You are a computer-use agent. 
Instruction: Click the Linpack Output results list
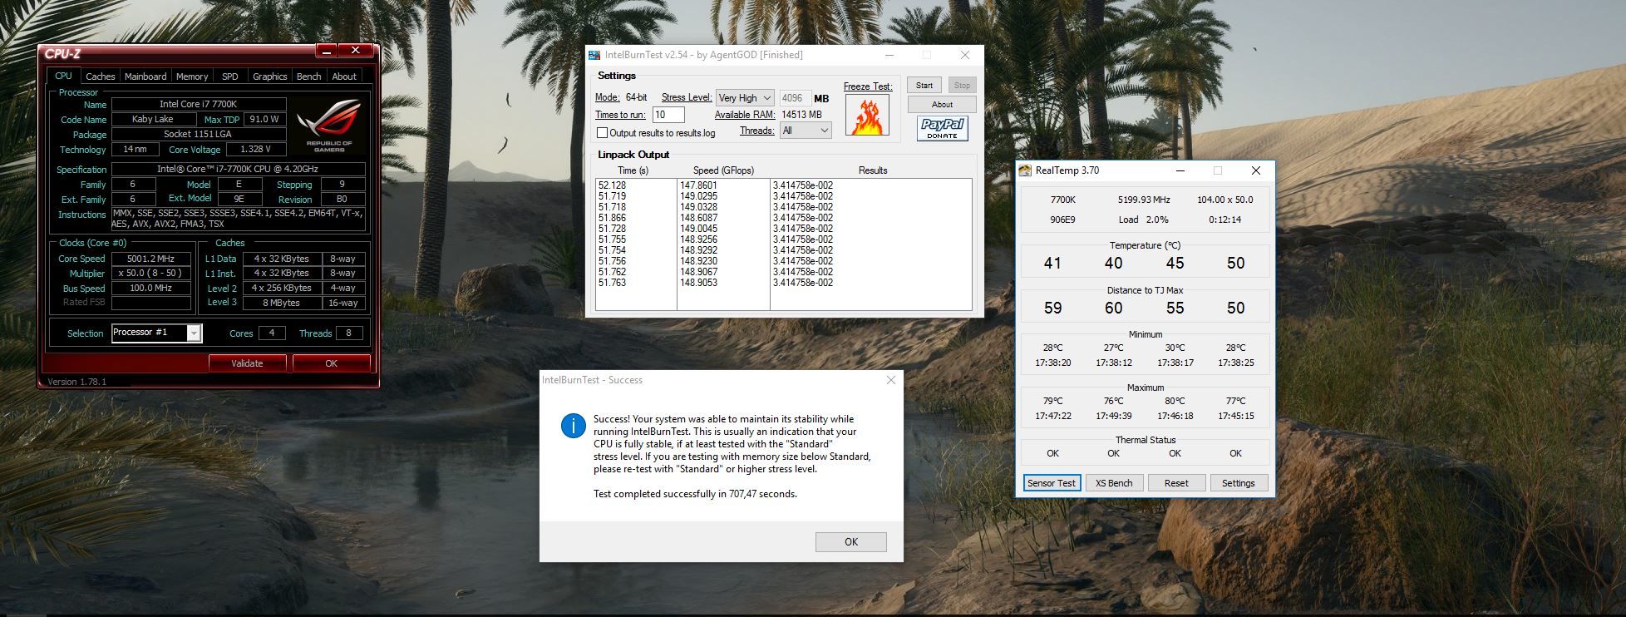(x=784, y=244)
